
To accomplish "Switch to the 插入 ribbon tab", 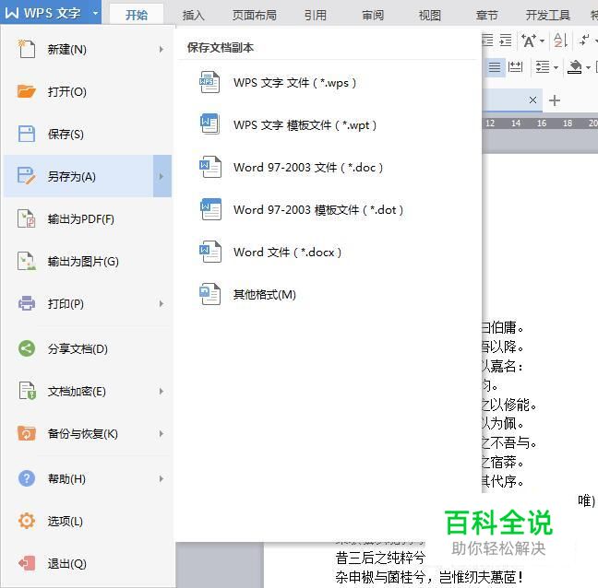I will click(194, 16).
